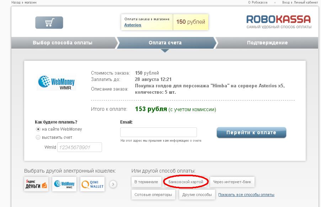The width and height of the screenshot is (321, 207).
Task: Click the 'Как будете платить?' heading
Action: coord(56,122)
